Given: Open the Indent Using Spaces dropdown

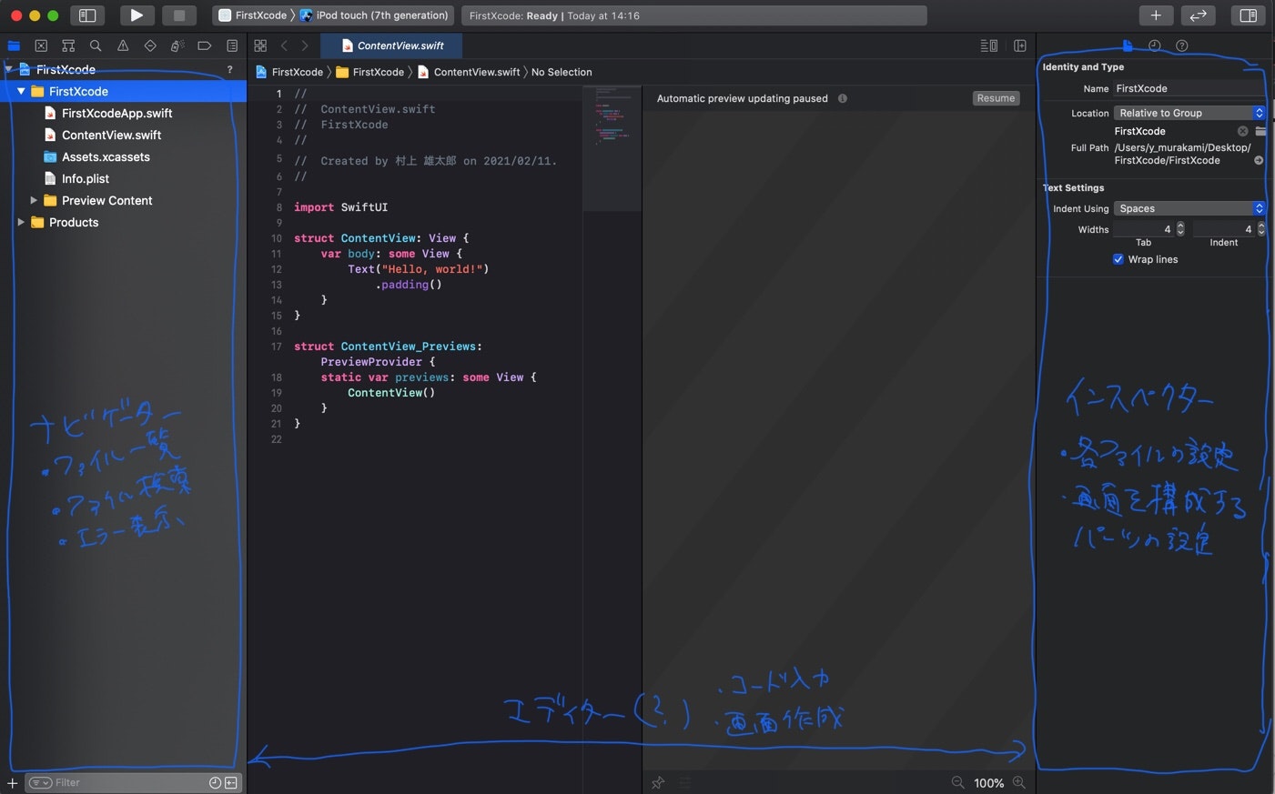Looking at the screenshot, I should (1189, 208).
